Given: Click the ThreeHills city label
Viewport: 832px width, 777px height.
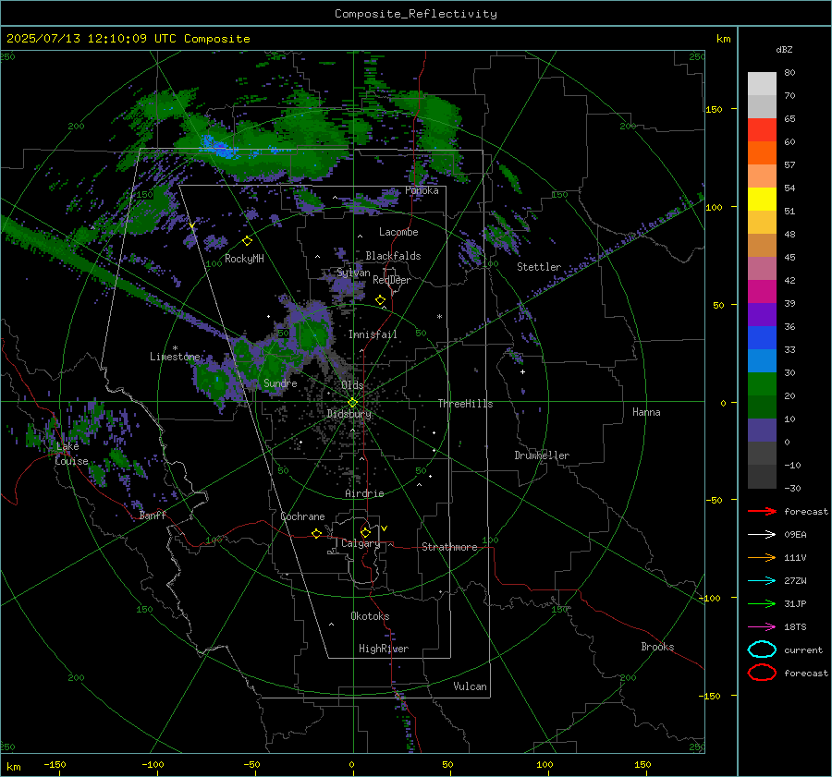Looking at the screenshot, I should tap(465, 404).
